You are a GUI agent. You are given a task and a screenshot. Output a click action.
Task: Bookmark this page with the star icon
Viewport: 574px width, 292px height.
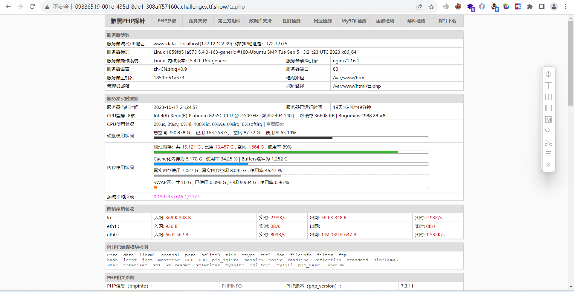(431, 7)
